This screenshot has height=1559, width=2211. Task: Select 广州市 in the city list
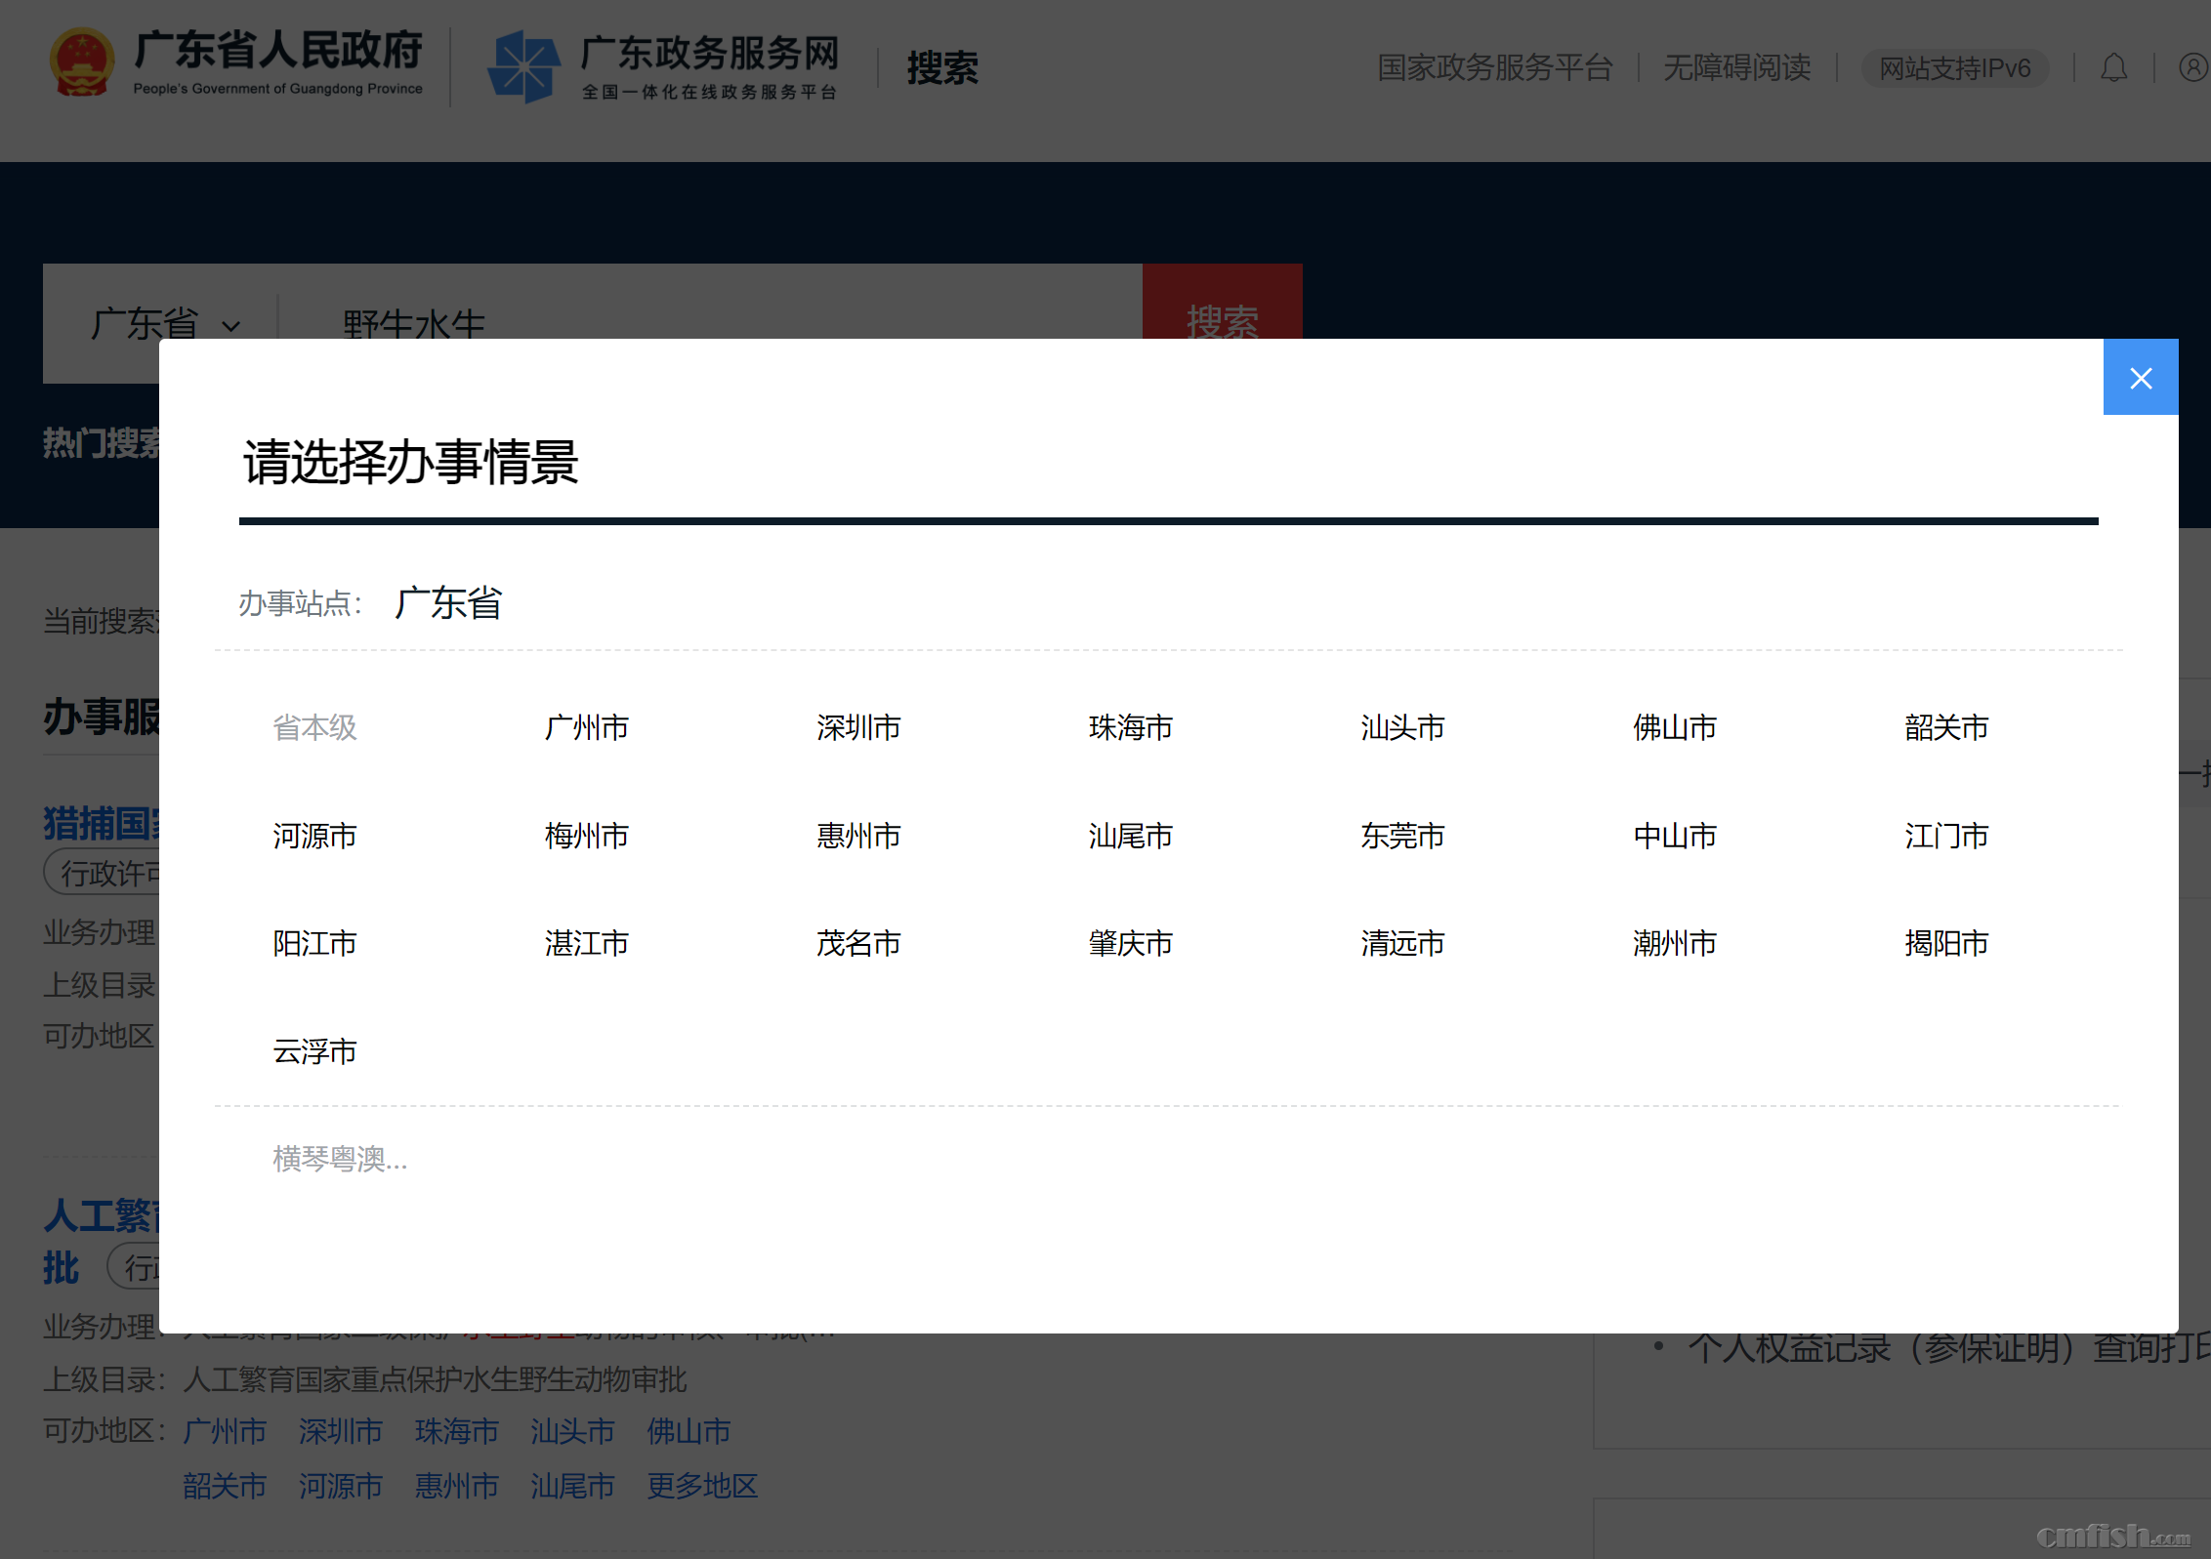tap(586, 727)
